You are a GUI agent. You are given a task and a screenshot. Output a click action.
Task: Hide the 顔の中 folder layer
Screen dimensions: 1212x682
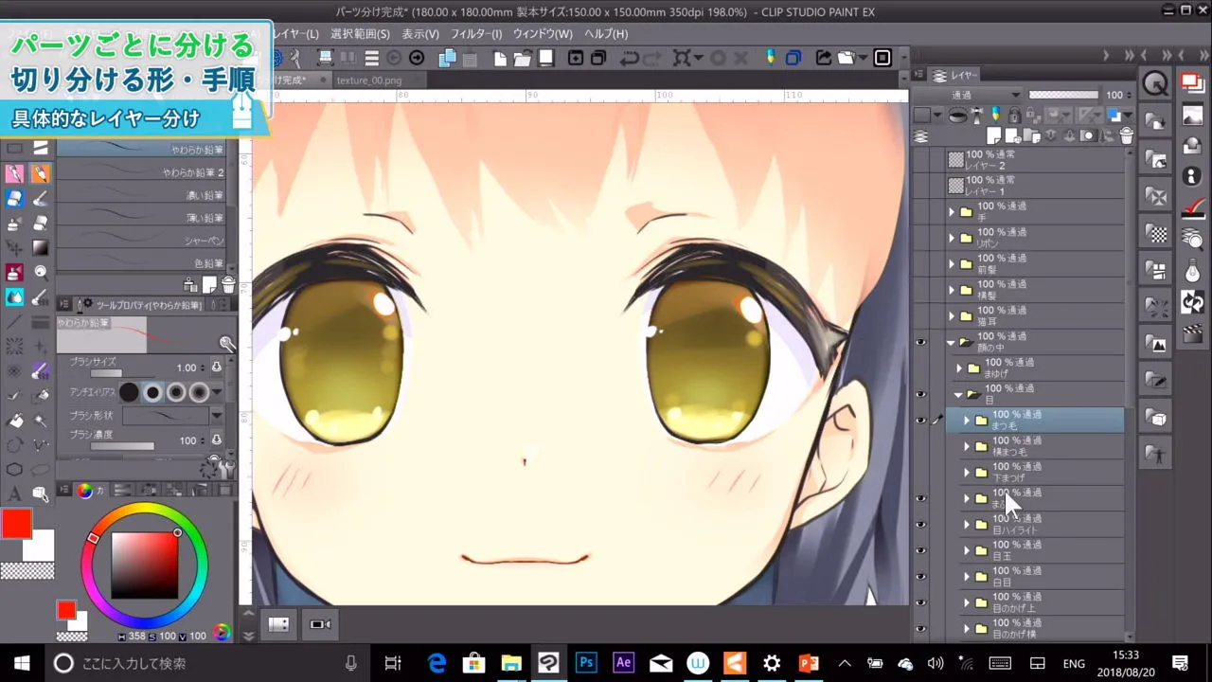(x=920, y=342)
